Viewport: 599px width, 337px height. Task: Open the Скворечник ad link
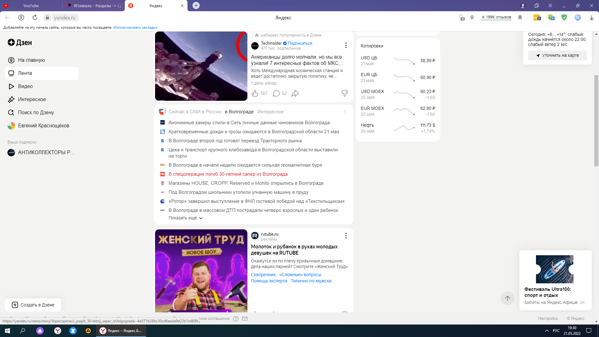(x=263, y=275)
